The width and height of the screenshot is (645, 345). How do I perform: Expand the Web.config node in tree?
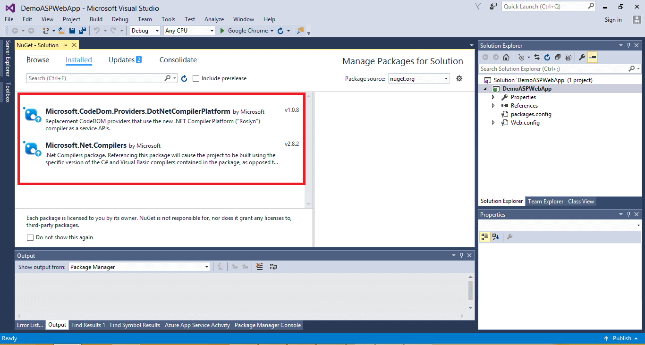point(493,123)
